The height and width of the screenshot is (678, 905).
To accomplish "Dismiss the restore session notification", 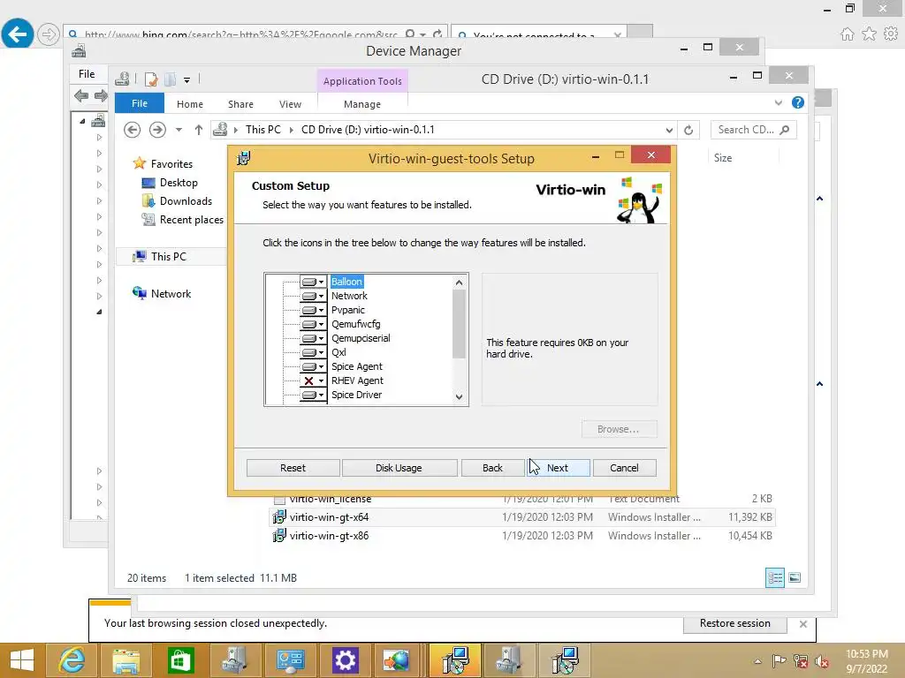I will click(x=802, y=624).
